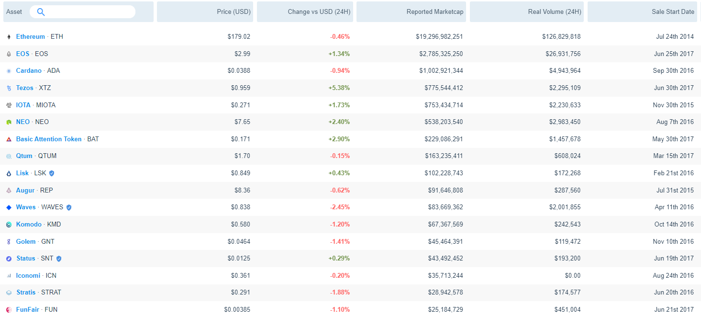Click the Tezos coin icon
Image resolution: width=701 pixels, height=317 pixels.
(9, 88)
